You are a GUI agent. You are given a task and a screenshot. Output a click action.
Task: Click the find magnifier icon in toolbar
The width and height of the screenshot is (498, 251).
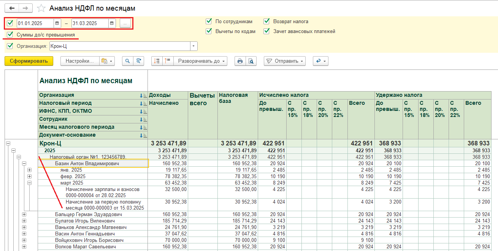127,61
